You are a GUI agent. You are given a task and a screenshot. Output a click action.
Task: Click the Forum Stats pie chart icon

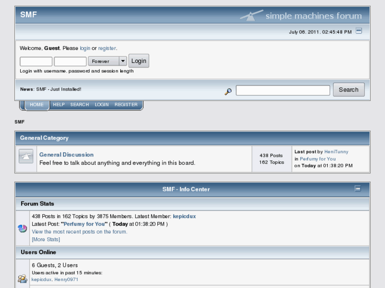point(22,228)
